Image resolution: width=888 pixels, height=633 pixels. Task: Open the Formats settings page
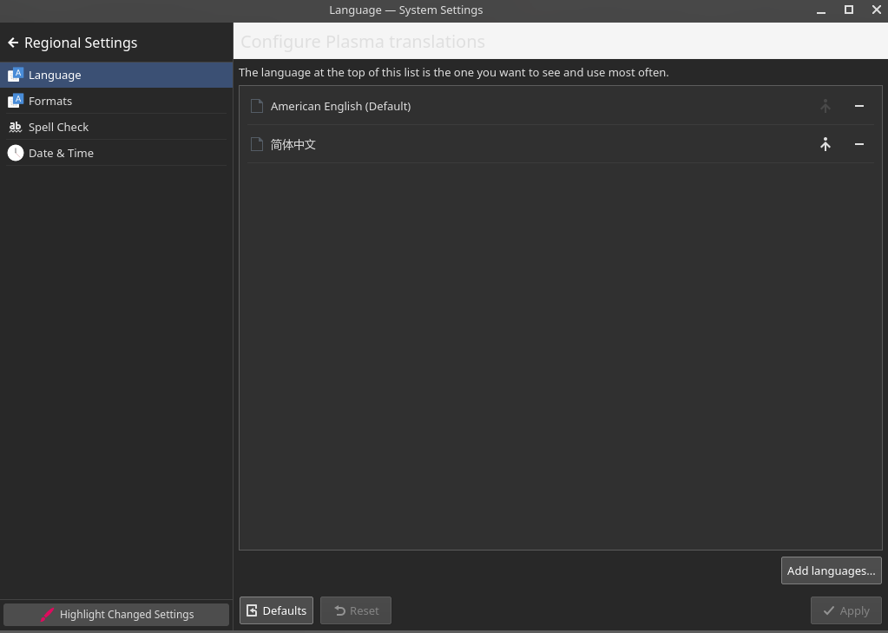116,101
